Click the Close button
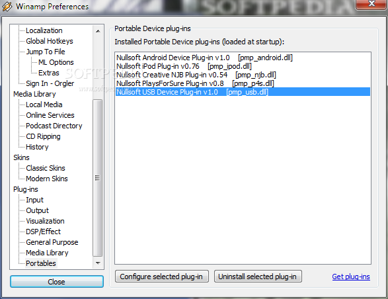This screenshot has width=388, height=299. coord(57,282)
